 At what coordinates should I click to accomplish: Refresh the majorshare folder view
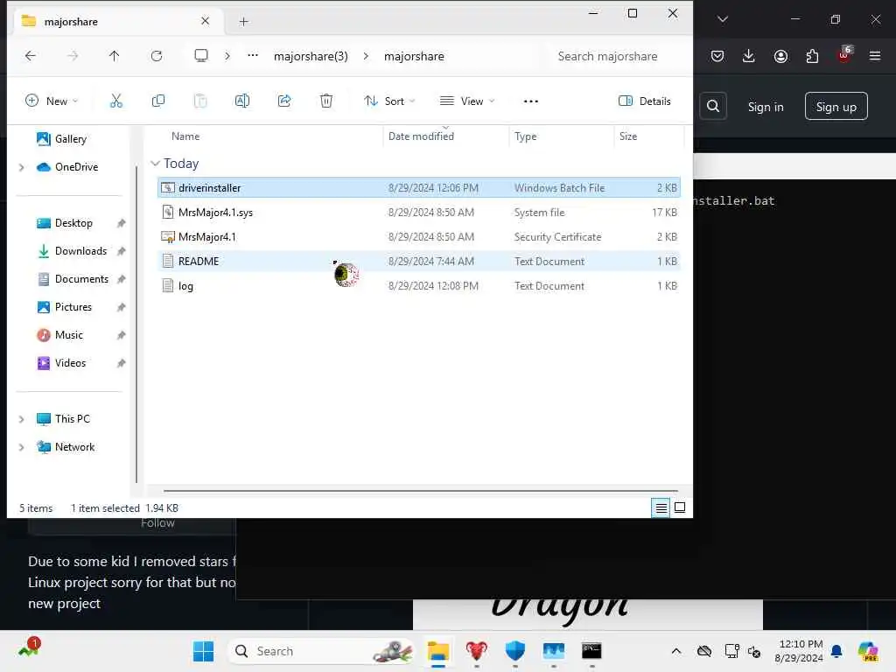tap(157, 55)
